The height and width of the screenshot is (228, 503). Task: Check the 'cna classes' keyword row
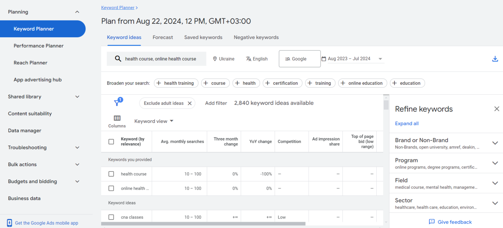click(111, 217)
